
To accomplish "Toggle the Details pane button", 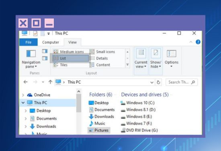I will tap(45, 58).
